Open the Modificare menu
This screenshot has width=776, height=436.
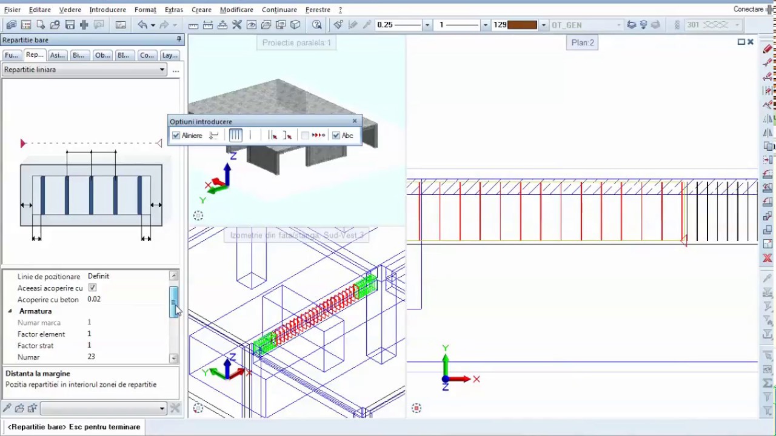tap(236, 10)
